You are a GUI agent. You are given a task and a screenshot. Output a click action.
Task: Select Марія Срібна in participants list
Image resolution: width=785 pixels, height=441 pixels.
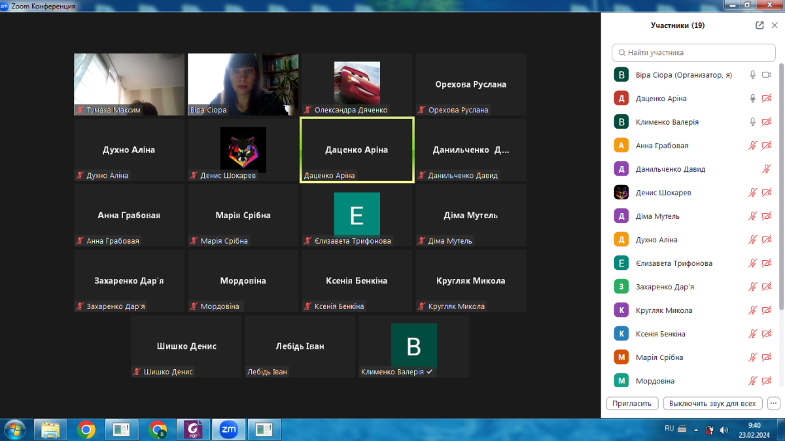[659, 357]
